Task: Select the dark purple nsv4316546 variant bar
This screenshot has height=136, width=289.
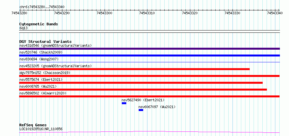Action: click(x=149, y=49)
